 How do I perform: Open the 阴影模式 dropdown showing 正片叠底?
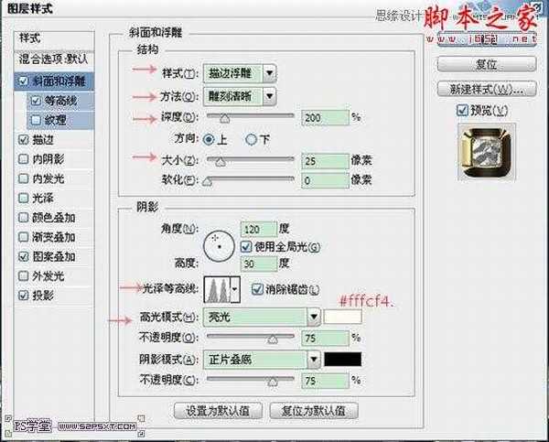coord(261,360)
